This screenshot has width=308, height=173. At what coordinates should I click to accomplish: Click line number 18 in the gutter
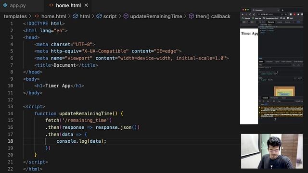pyautogui.click(x=11, y=141)
